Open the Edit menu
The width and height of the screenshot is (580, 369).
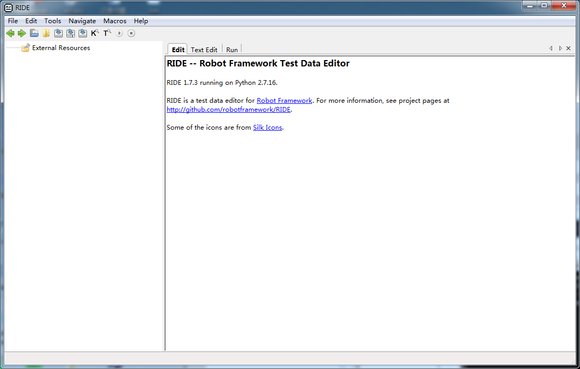point(31,21)
